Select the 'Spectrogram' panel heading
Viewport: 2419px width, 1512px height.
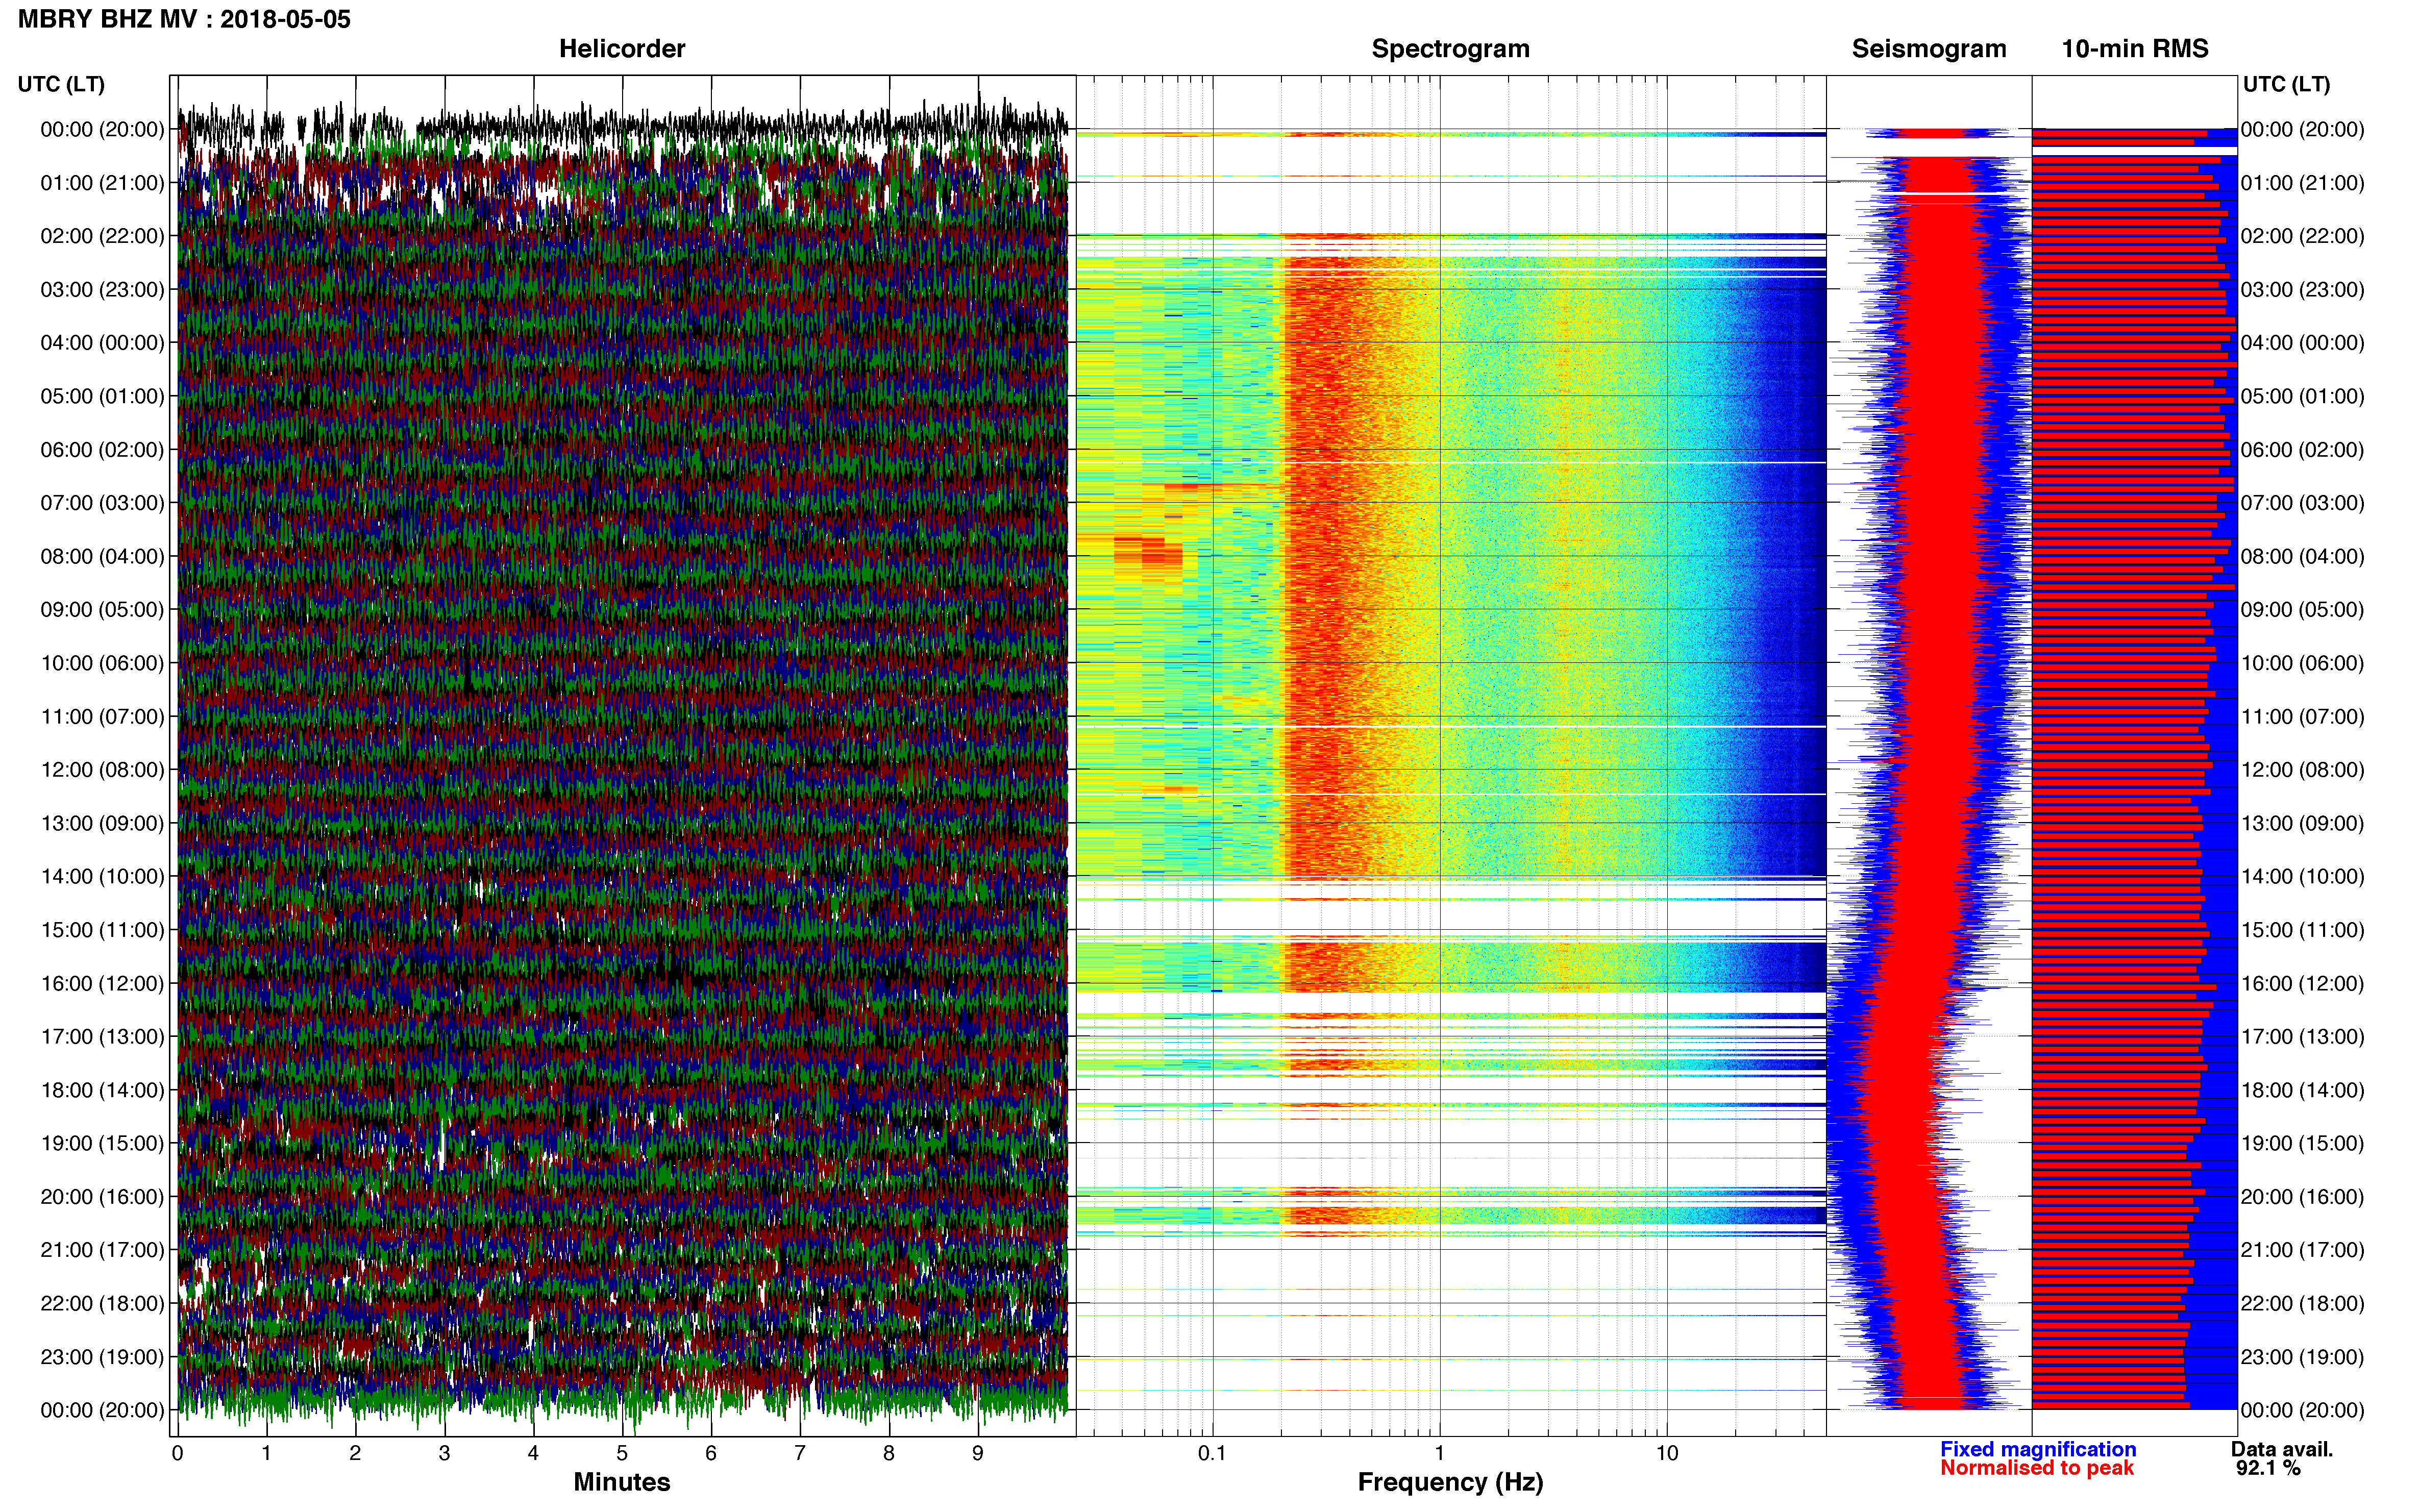point(1450,49)
